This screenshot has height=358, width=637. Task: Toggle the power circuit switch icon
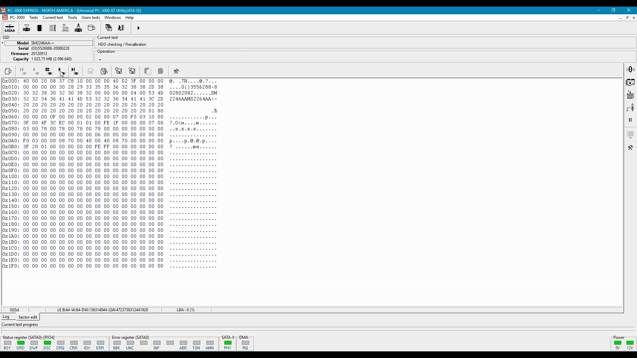630,108
